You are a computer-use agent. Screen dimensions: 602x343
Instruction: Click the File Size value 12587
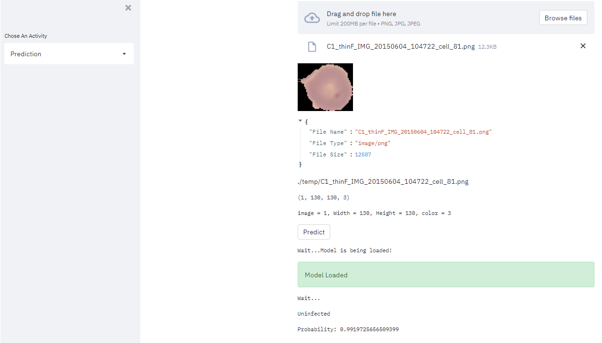363,154
